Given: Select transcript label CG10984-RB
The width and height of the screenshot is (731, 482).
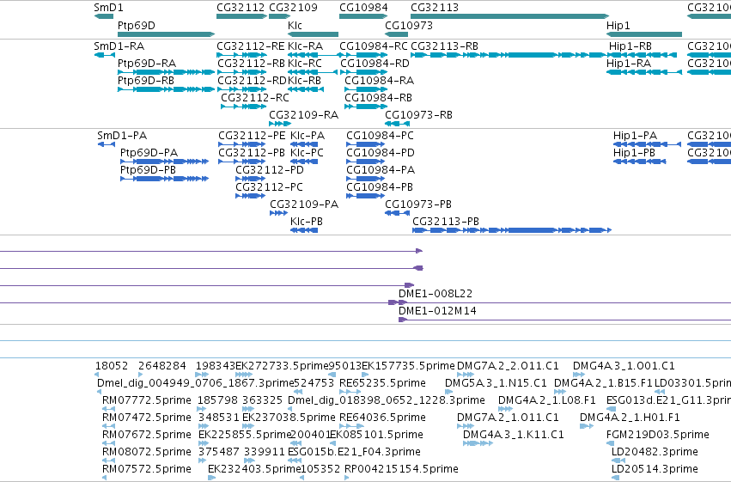Looking at the screenshot, I should pos(379,97).
